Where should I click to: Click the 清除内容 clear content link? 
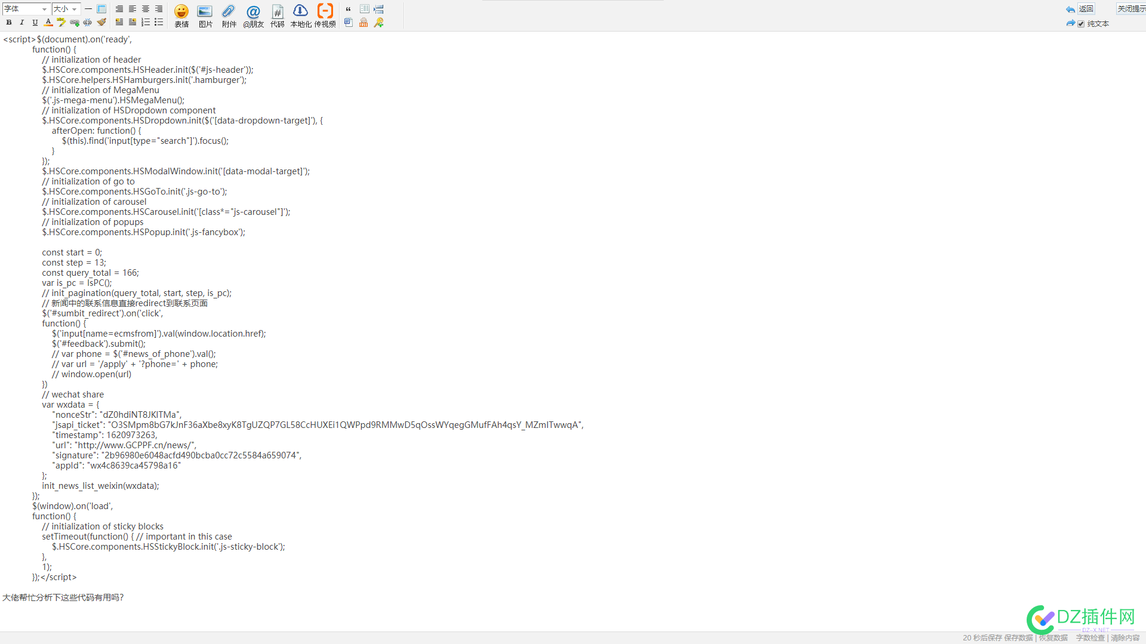(1125, 638)
